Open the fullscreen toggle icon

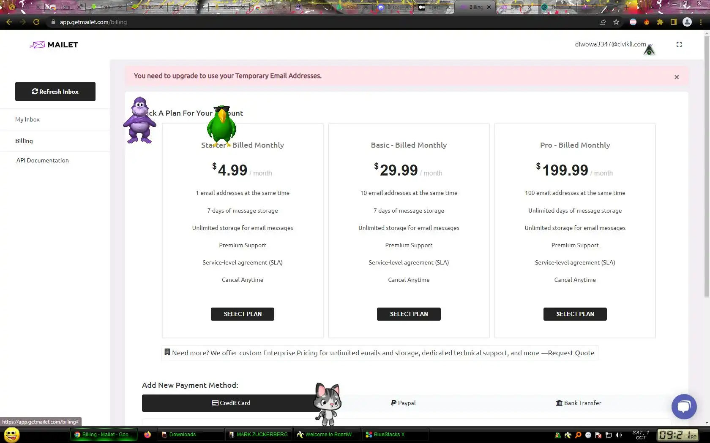coord(679,44)
